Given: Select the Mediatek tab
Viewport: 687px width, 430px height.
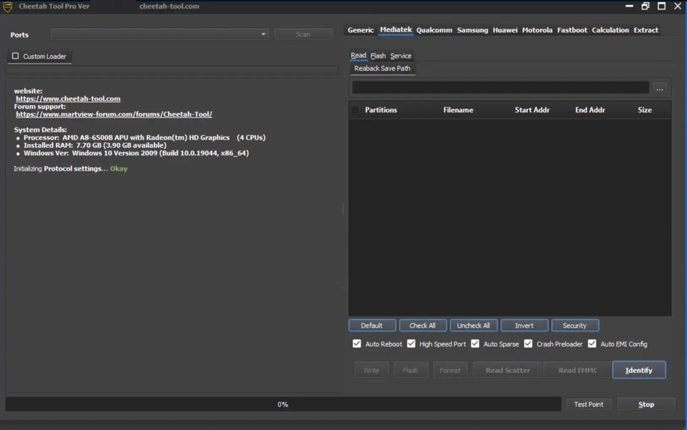Looking at the screenshot, I should point(396,30).
